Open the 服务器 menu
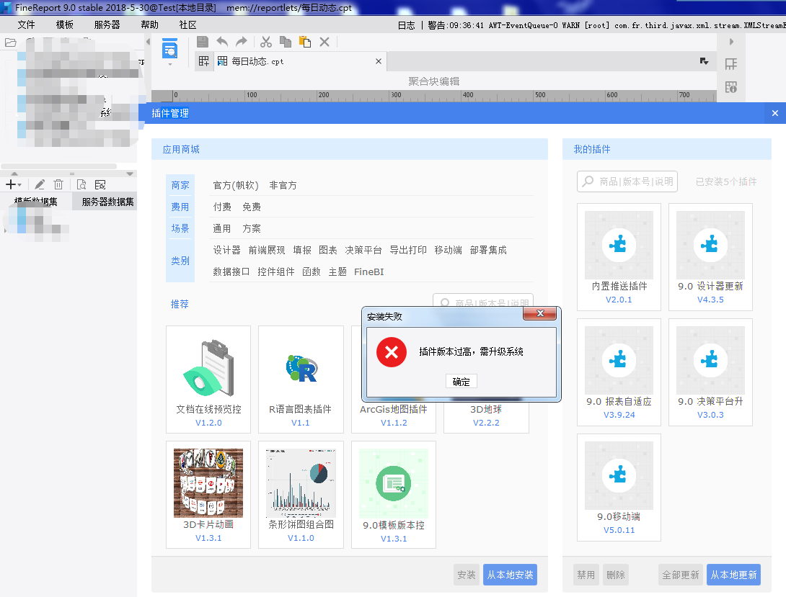Screen dimensions: 786x597 click(x=107, y=24)
